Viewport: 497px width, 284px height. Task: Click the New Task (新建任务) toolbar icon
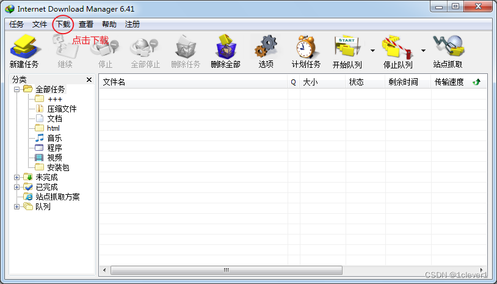pos(24,47)
